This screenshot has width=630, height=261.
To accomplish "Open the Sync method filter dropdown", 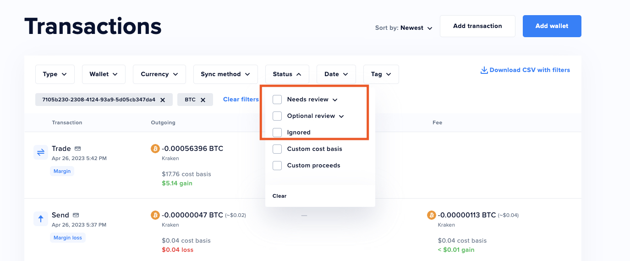I will coord(225,74).
